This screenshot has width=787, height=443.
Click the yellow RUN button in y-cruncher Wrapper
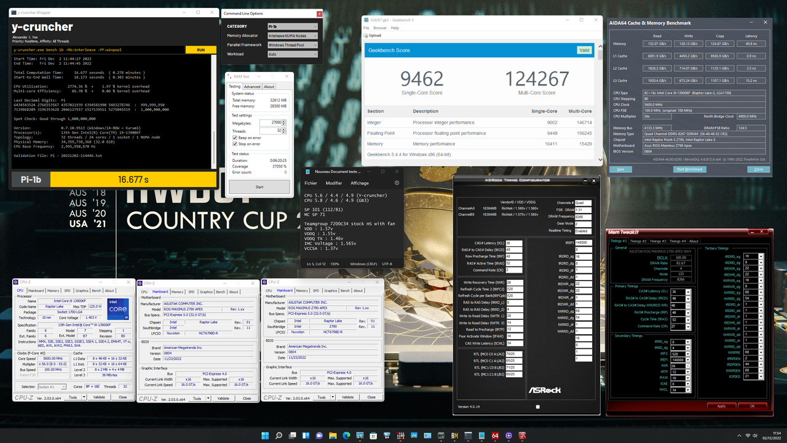tap(200, 50)
